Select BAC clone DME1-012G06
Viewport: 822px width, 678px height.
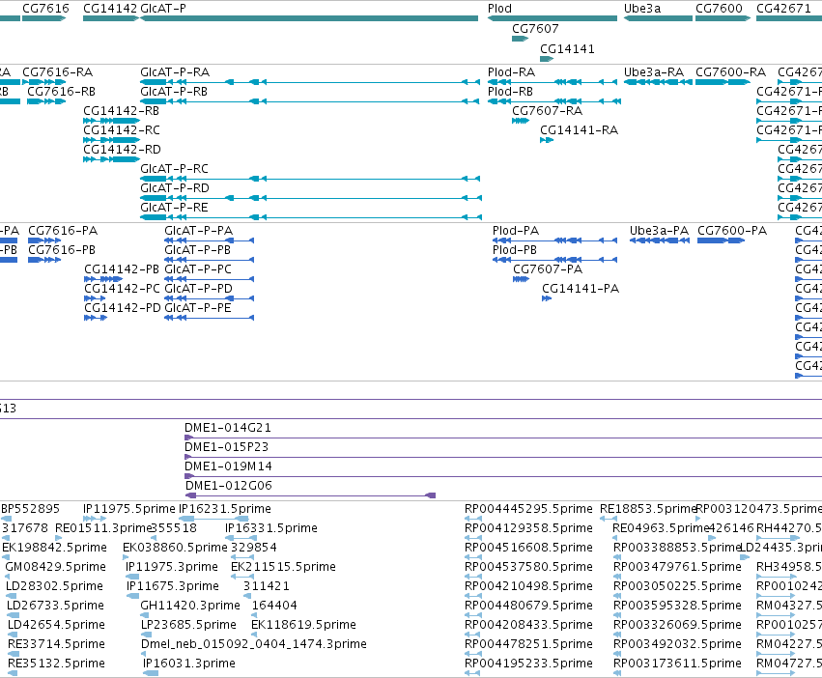click(x=310, y=495)
